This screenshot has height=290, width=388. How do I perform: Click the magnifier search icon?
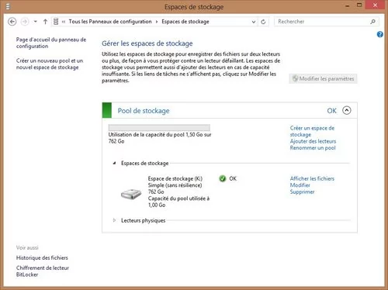pos(372,22)
